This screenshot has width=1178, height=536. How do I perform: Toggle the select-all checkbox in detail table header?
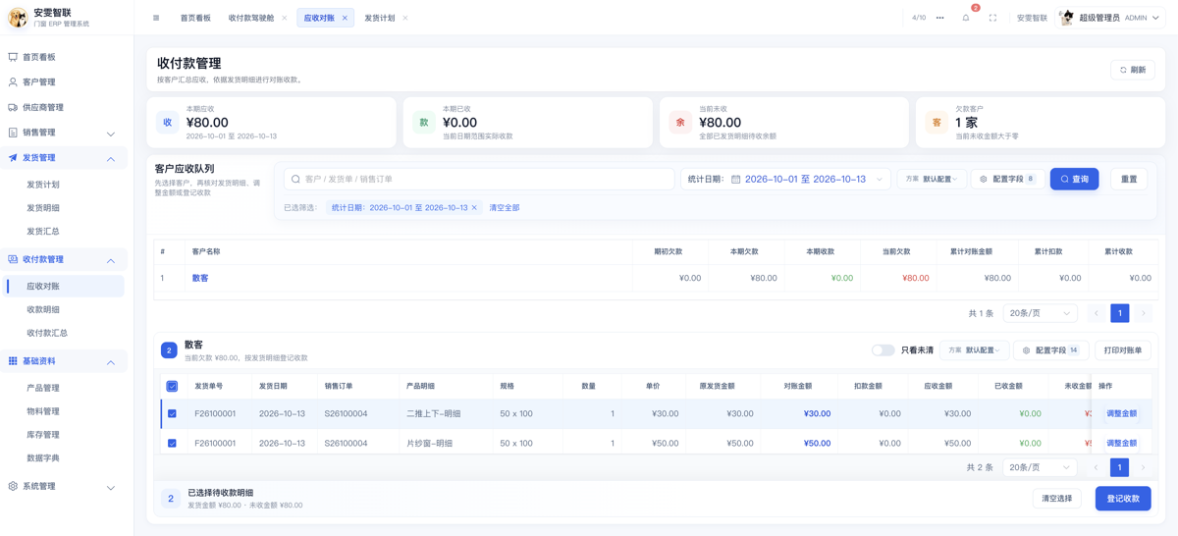[172, 386]
